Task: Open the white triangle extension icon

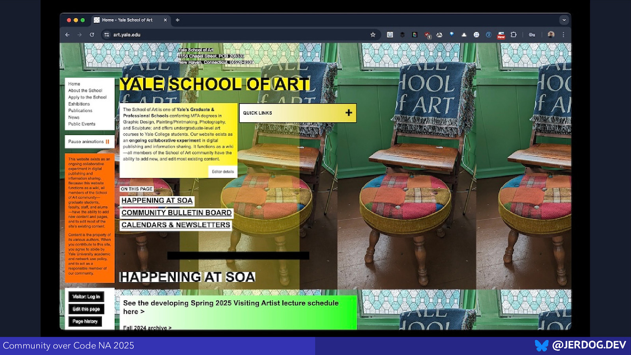Action: (464, 35)
